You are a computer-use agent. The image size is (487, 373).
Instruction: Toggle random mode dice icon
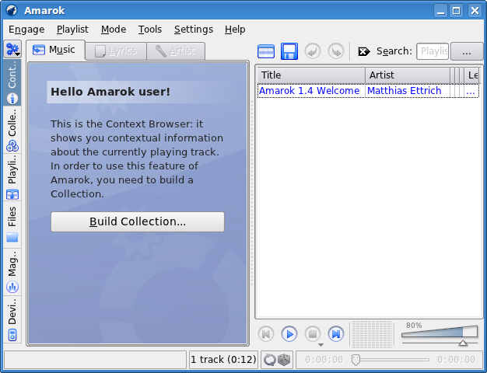point(284,360)
